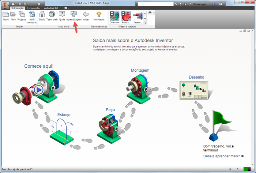Follow the Deseja aprender mais? link
The height and width of the screenshot is (173, 256).
222,156
